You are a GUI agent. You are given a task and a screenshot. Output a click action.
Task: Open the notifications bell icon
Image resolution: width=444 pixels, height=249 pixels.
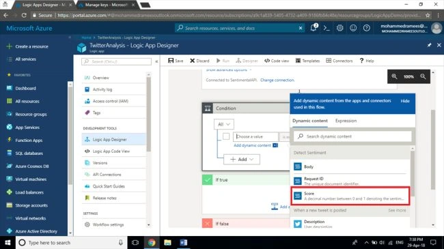click(314, 28)
